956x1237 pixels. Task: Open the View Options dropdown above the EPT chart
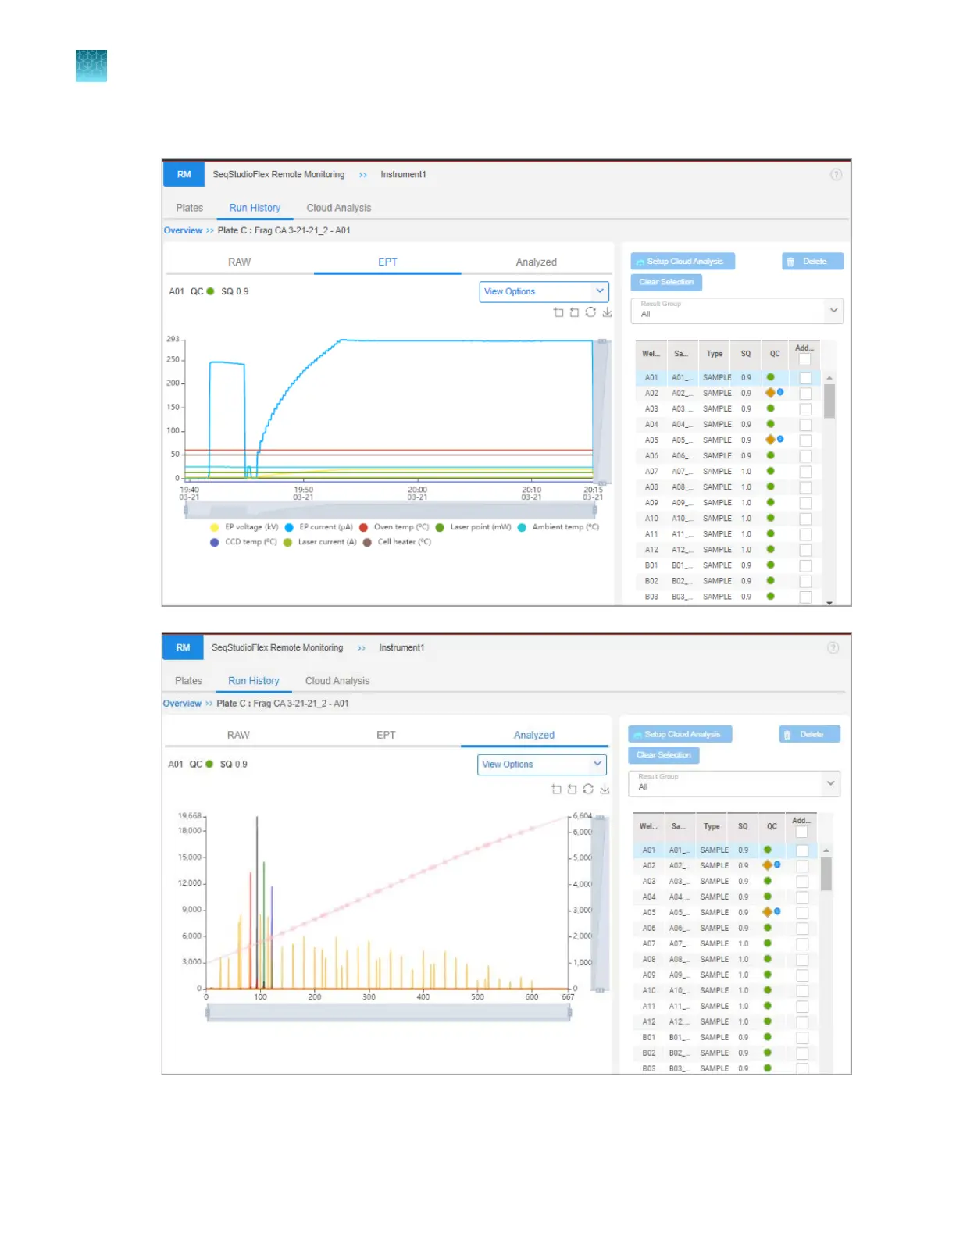544,291
